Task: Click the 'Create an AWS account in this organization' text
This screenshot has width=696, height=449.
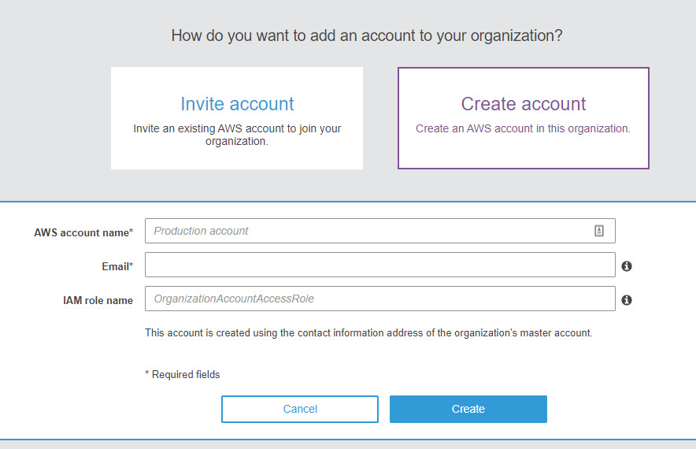Action: point(523,128)
